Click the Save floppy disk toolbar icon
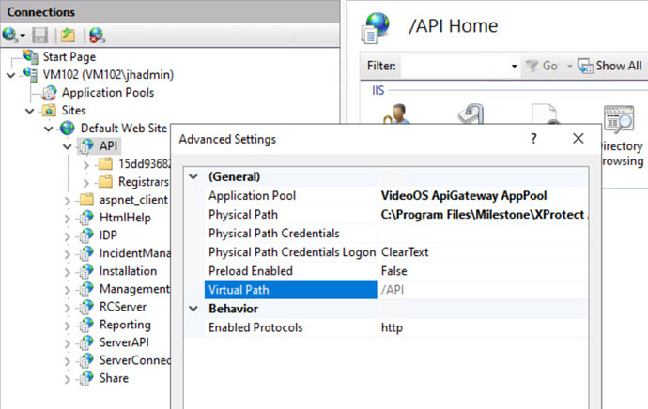Screen dimensions: 648x409 pos(39,36)
